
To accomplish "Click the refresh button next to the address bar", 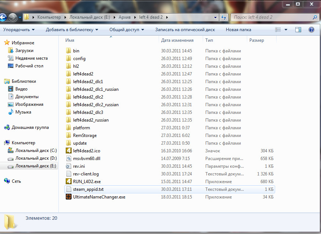I will (224, 17).
